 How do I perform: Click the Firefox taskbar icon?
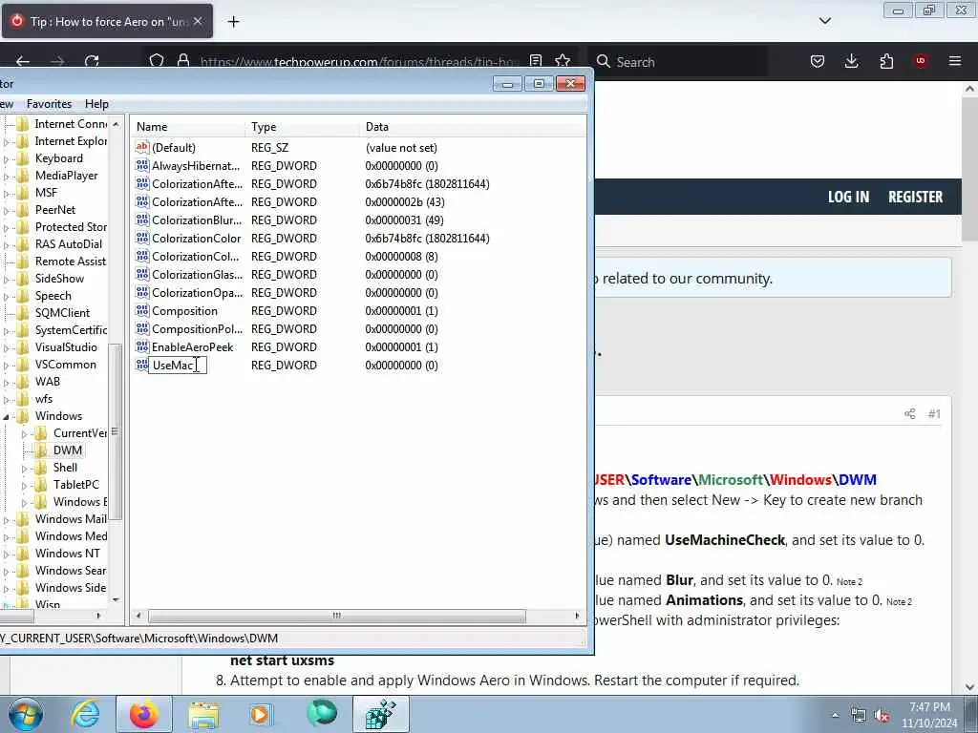pyautogui.click(x=143, y=714)
